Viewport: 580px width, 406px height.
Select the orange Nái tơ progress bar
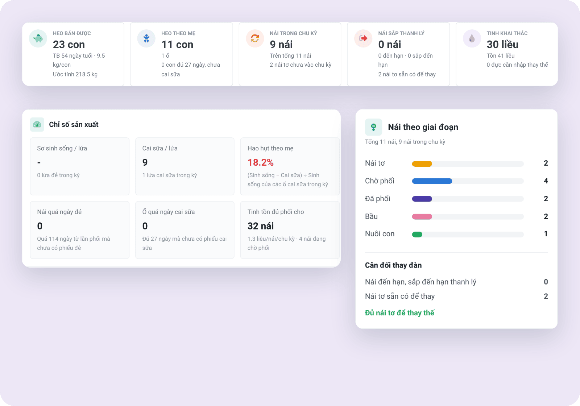422,164
